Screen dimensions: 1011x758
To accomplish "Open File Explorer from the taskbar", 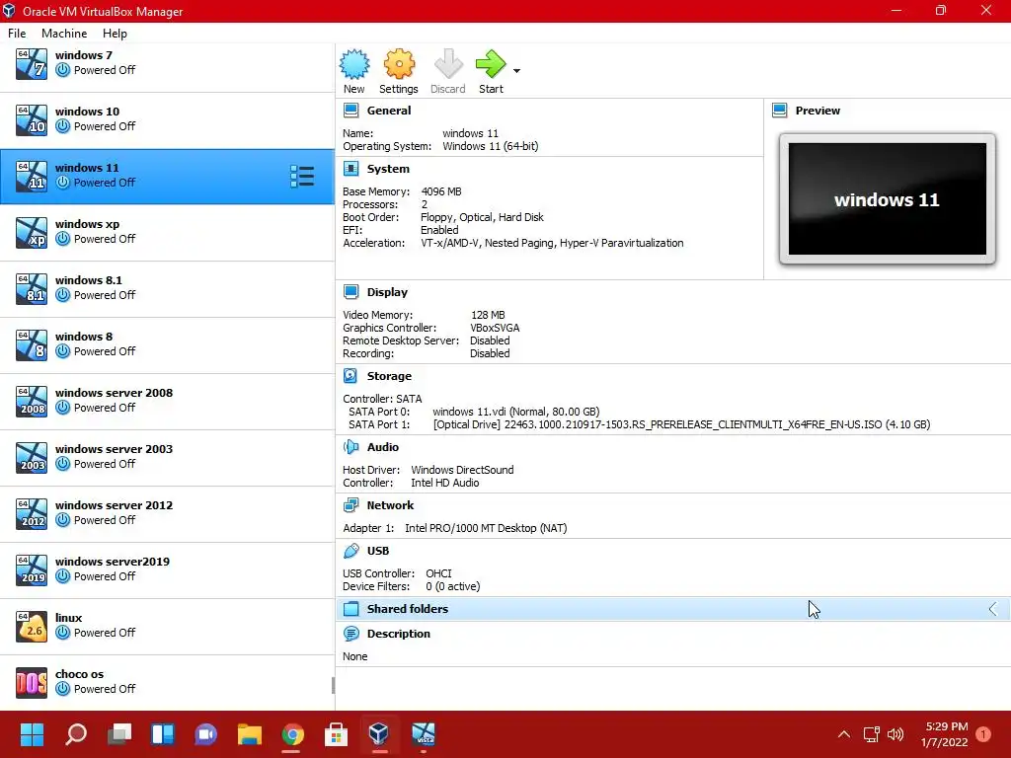I will point(249,734).
